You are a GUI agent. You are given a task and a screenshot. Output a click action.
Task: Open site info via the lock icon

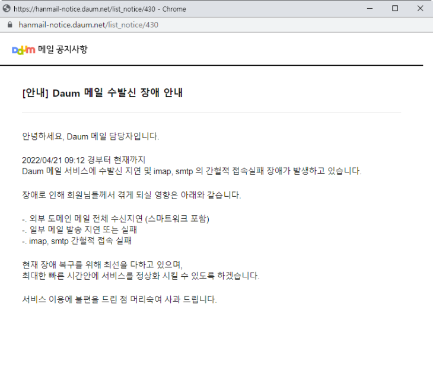8,25
